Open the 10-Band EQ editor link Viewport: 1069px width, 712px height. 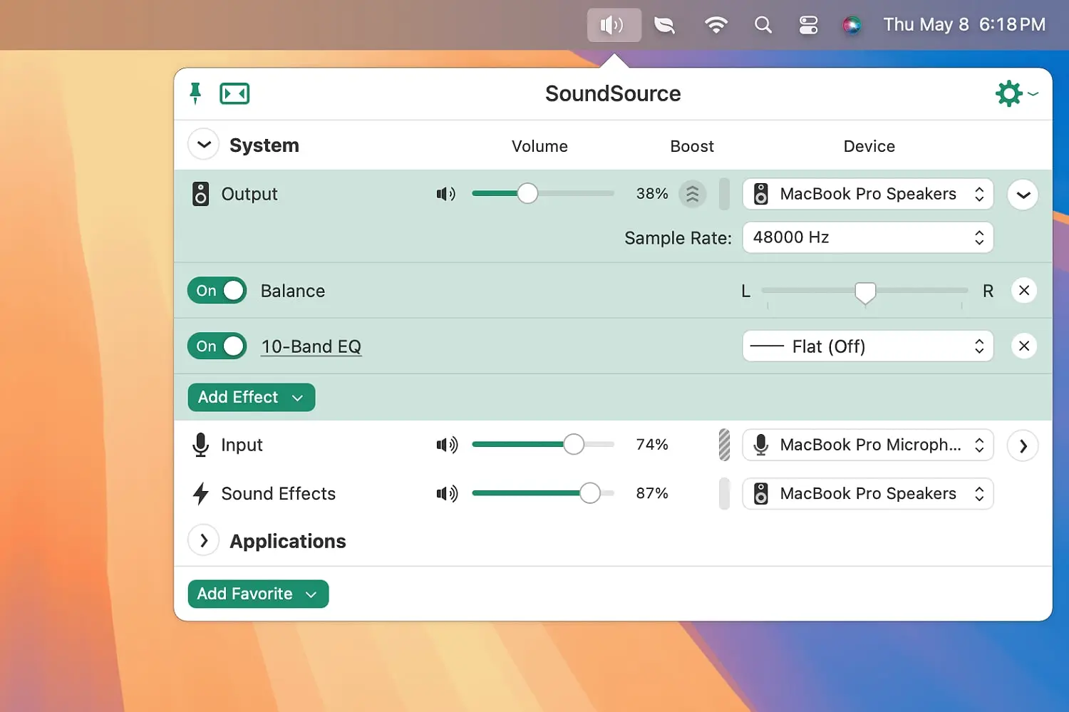pos(311,346)
